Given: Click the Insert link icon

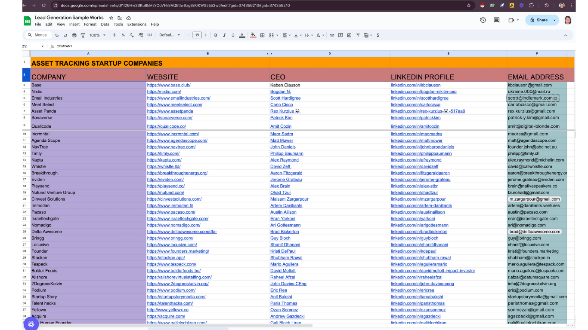Looking at the screenshot, I should (332, 35).
